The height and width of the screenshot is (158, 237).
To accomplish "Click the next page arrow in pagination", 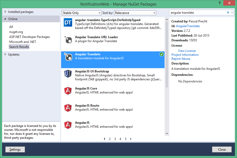I will 131,139.
